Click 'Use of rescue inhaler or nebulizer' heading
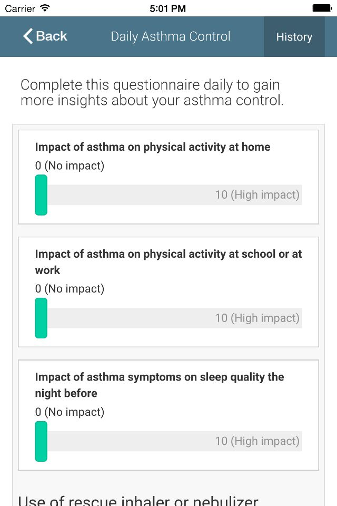The height and width of the screenshot is (506, 337). tap(138, 501)
